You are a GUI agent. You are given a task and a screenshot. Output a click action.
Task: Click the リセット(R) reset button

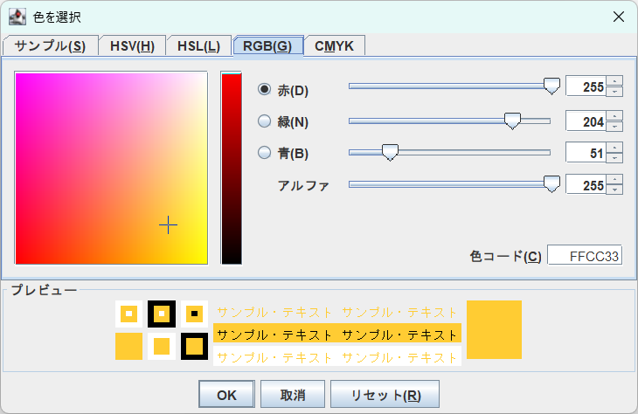(x=385, y=394)
